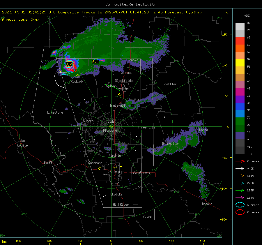Click the red forecast arrow in legend
The height and width of the screenshot is (245, 262).
(x=240, y=161)
